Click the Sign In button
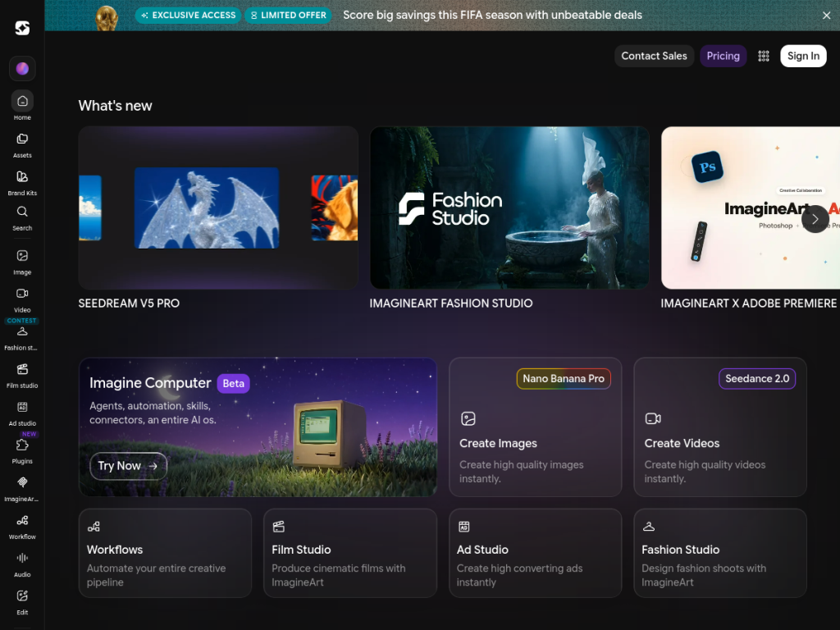 pos(803,56)
